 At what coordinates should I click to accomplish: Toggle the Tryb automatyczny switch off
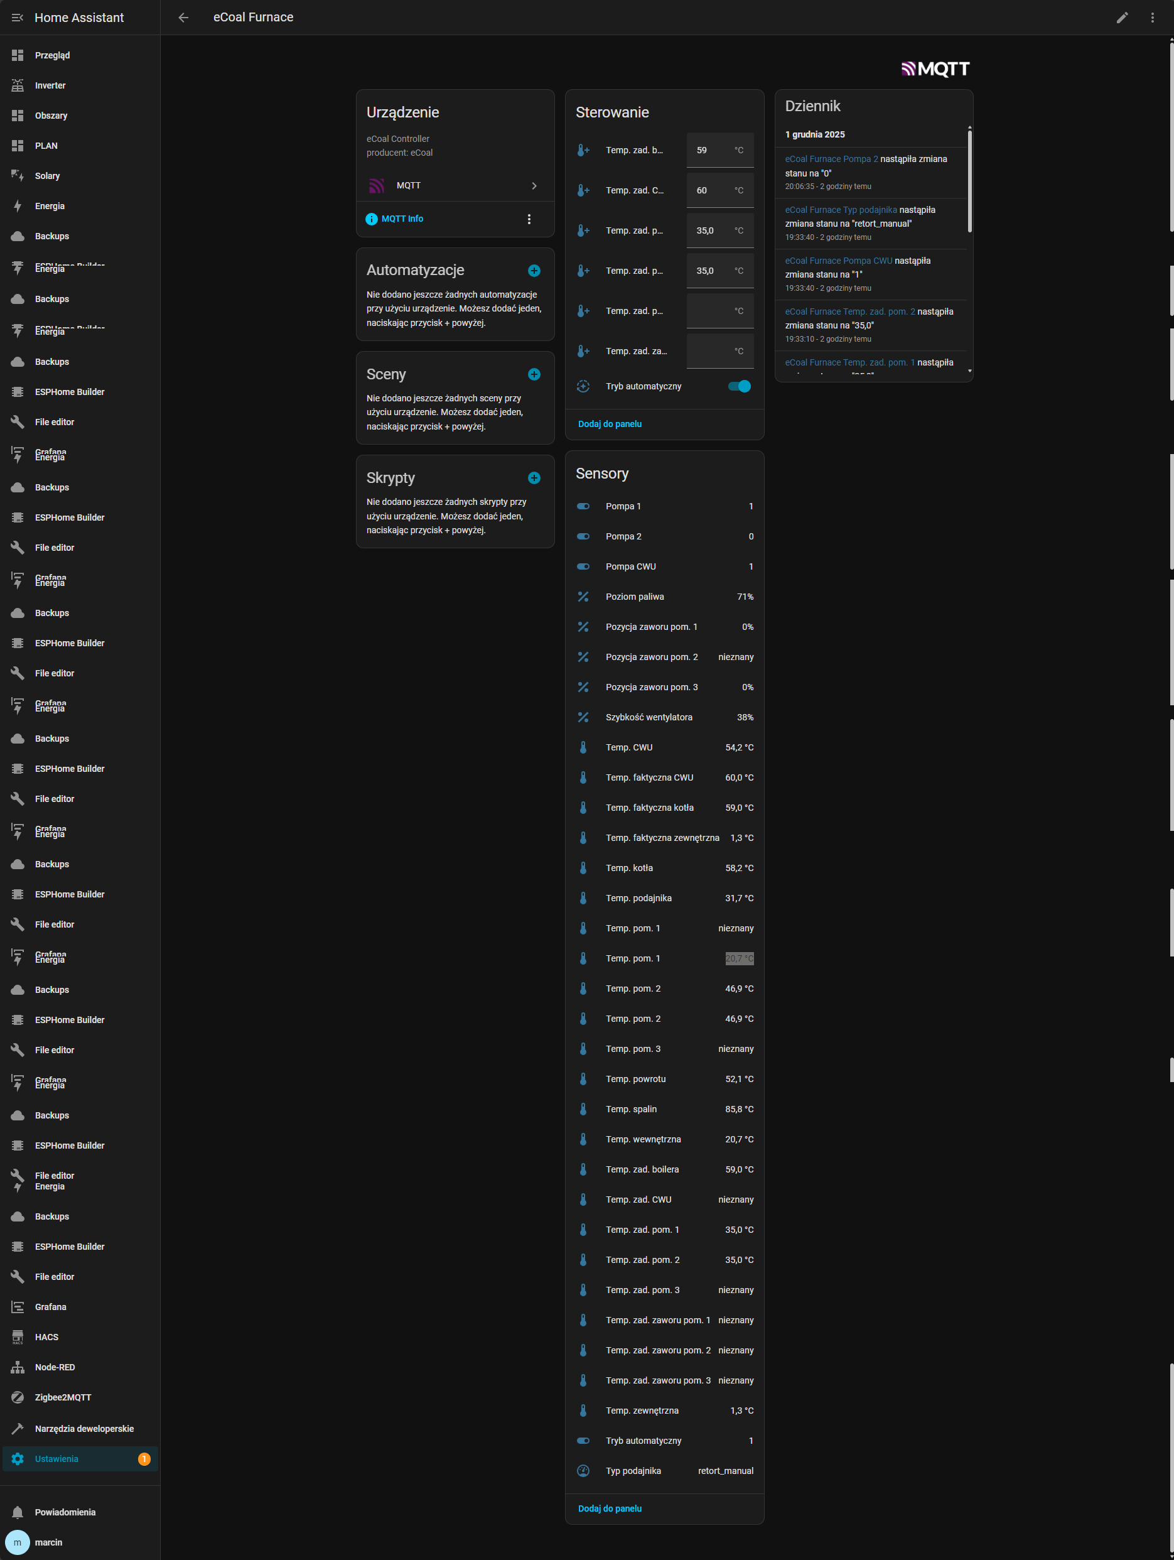pyautogui.click(x=739, y=386)
